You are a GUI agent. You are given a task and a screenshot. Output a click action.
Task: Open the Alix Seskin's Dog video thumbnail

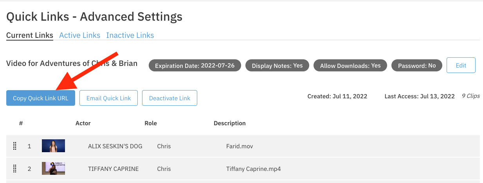53,146
